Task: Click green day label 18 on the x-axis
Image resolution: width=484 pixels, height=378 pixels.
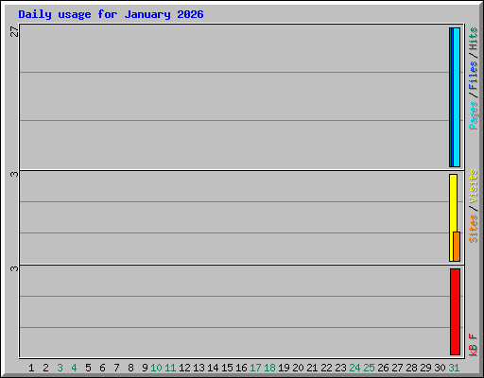Action: (x=269, y=368)
